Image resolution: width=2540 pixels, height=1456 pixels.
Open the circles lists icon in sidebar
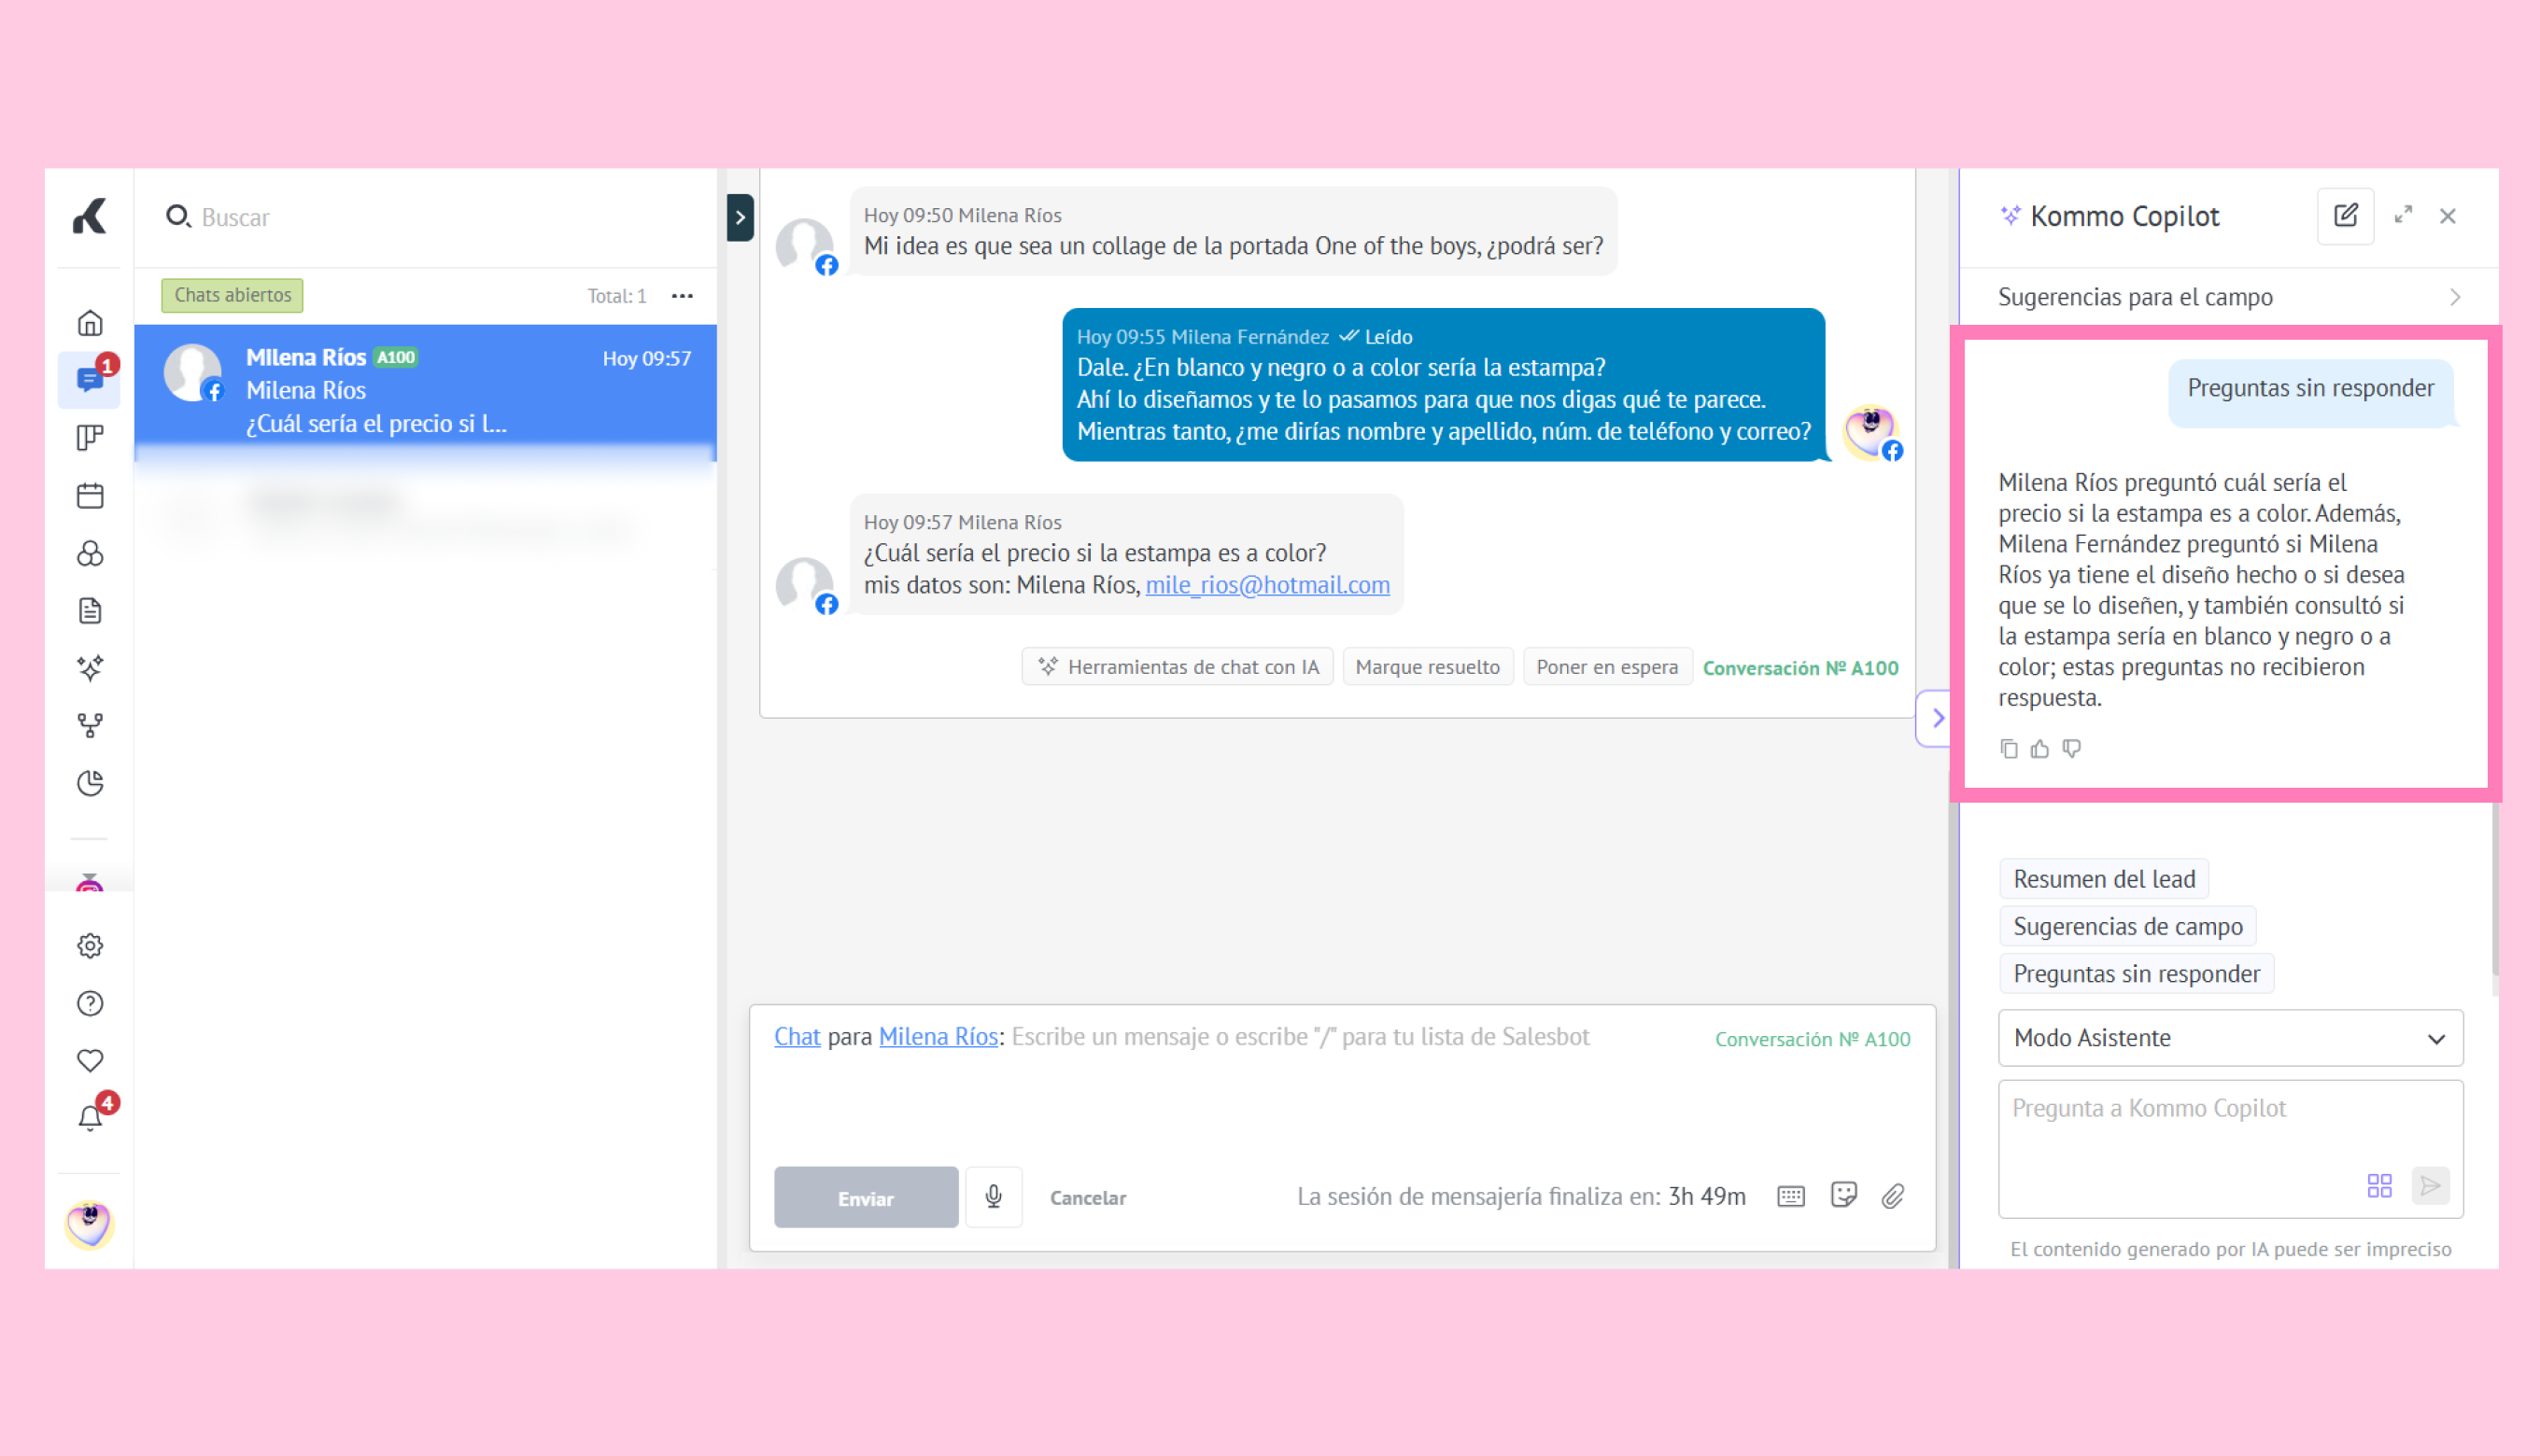[x=90, y=553]
